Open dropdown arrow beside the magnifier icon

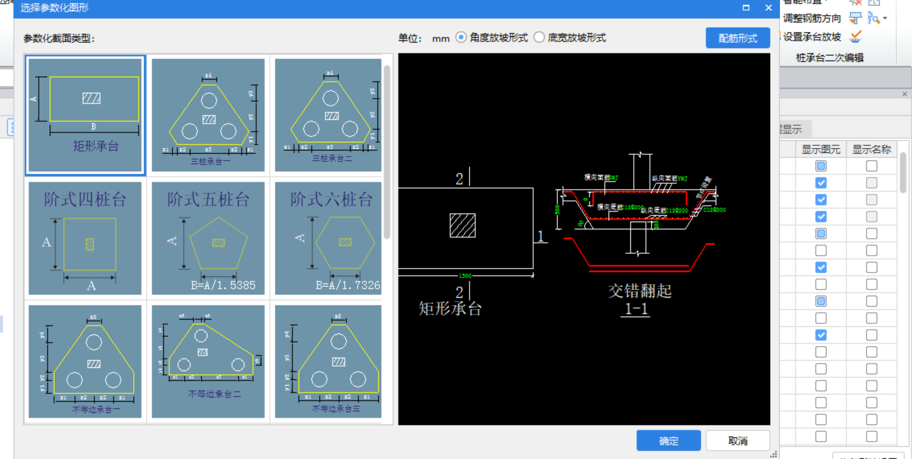tap(885, 18)
